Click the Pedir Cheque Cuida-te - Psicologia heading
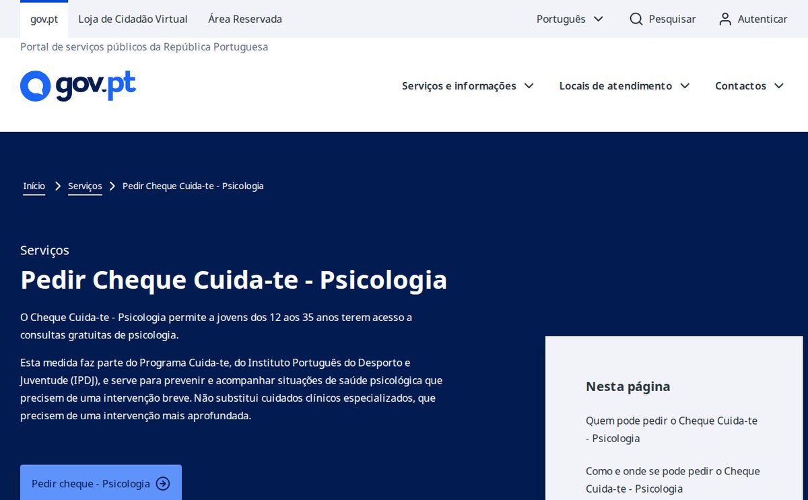Screen dimensions: 808x500 point(234,280)
